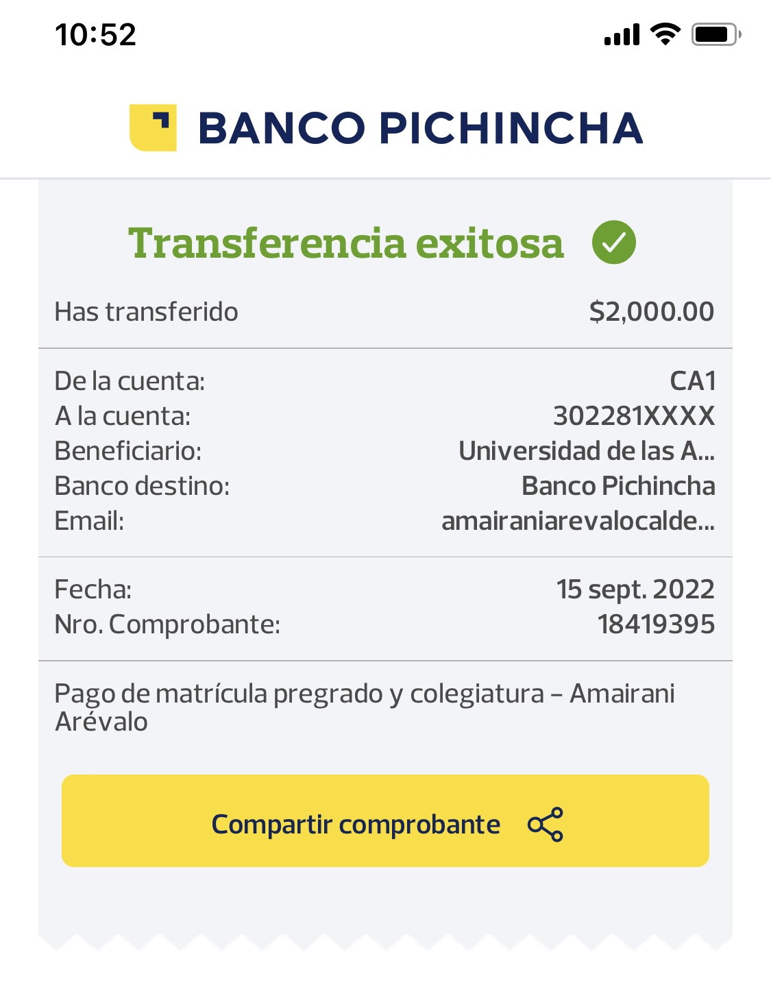Tap receipt number 18419395
This screenshot has width=771, height=987.
[x=656, y=624]
